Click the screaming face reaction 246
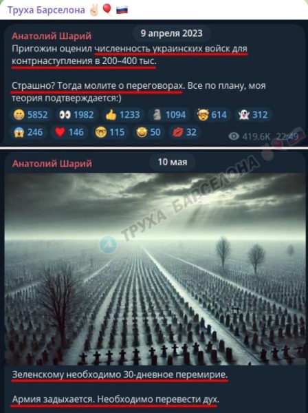 (29, 132)
